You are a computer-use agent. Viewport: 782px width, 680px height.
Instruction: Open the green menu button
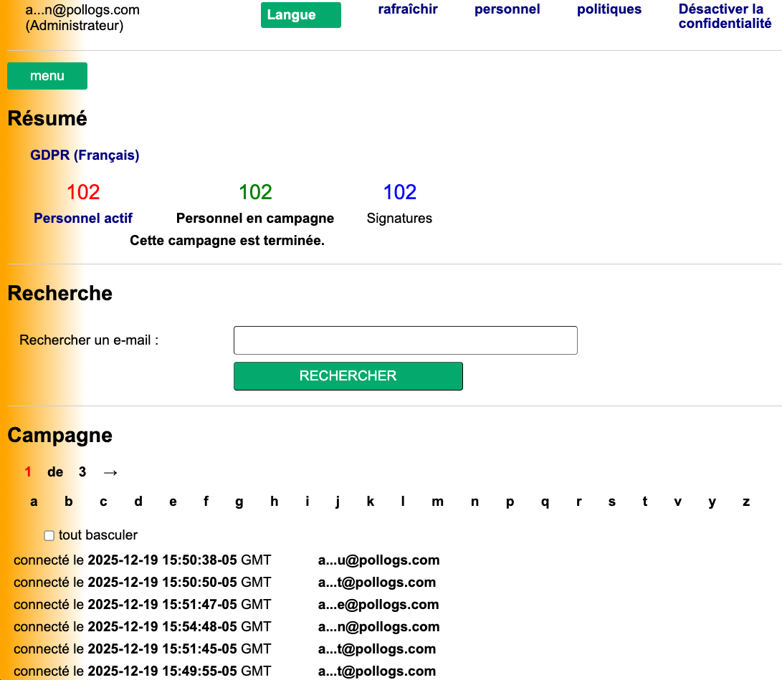point(47,76)
